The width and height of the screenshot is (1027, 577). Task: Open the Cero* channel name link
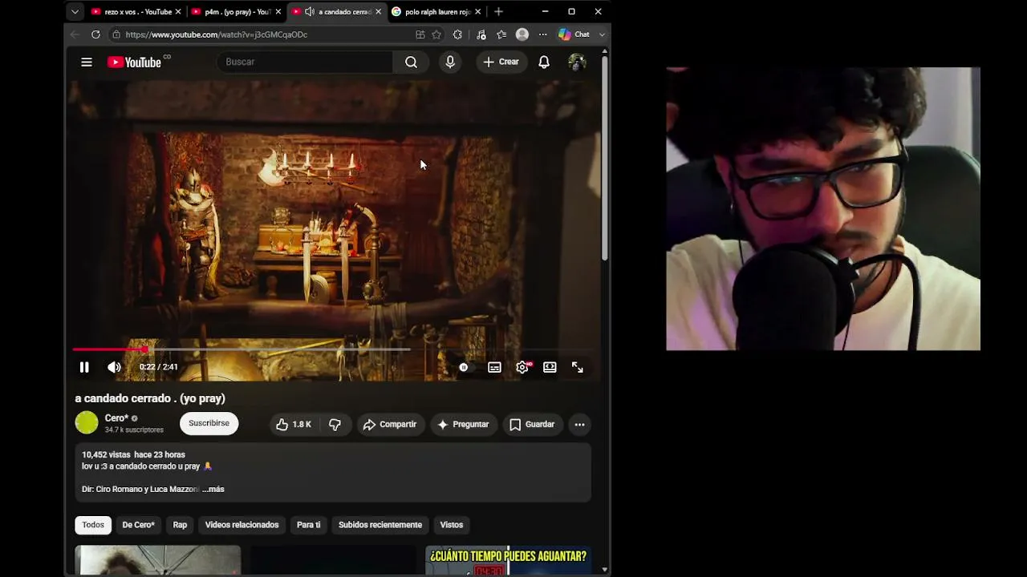116,418
